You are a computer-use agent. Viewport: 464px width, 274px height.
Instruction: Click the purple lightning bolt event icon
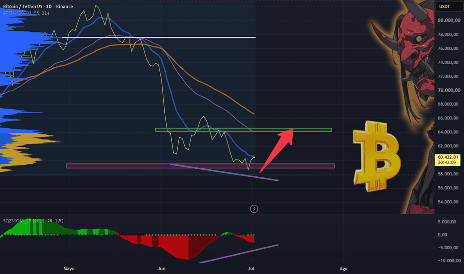pos(254,209)
